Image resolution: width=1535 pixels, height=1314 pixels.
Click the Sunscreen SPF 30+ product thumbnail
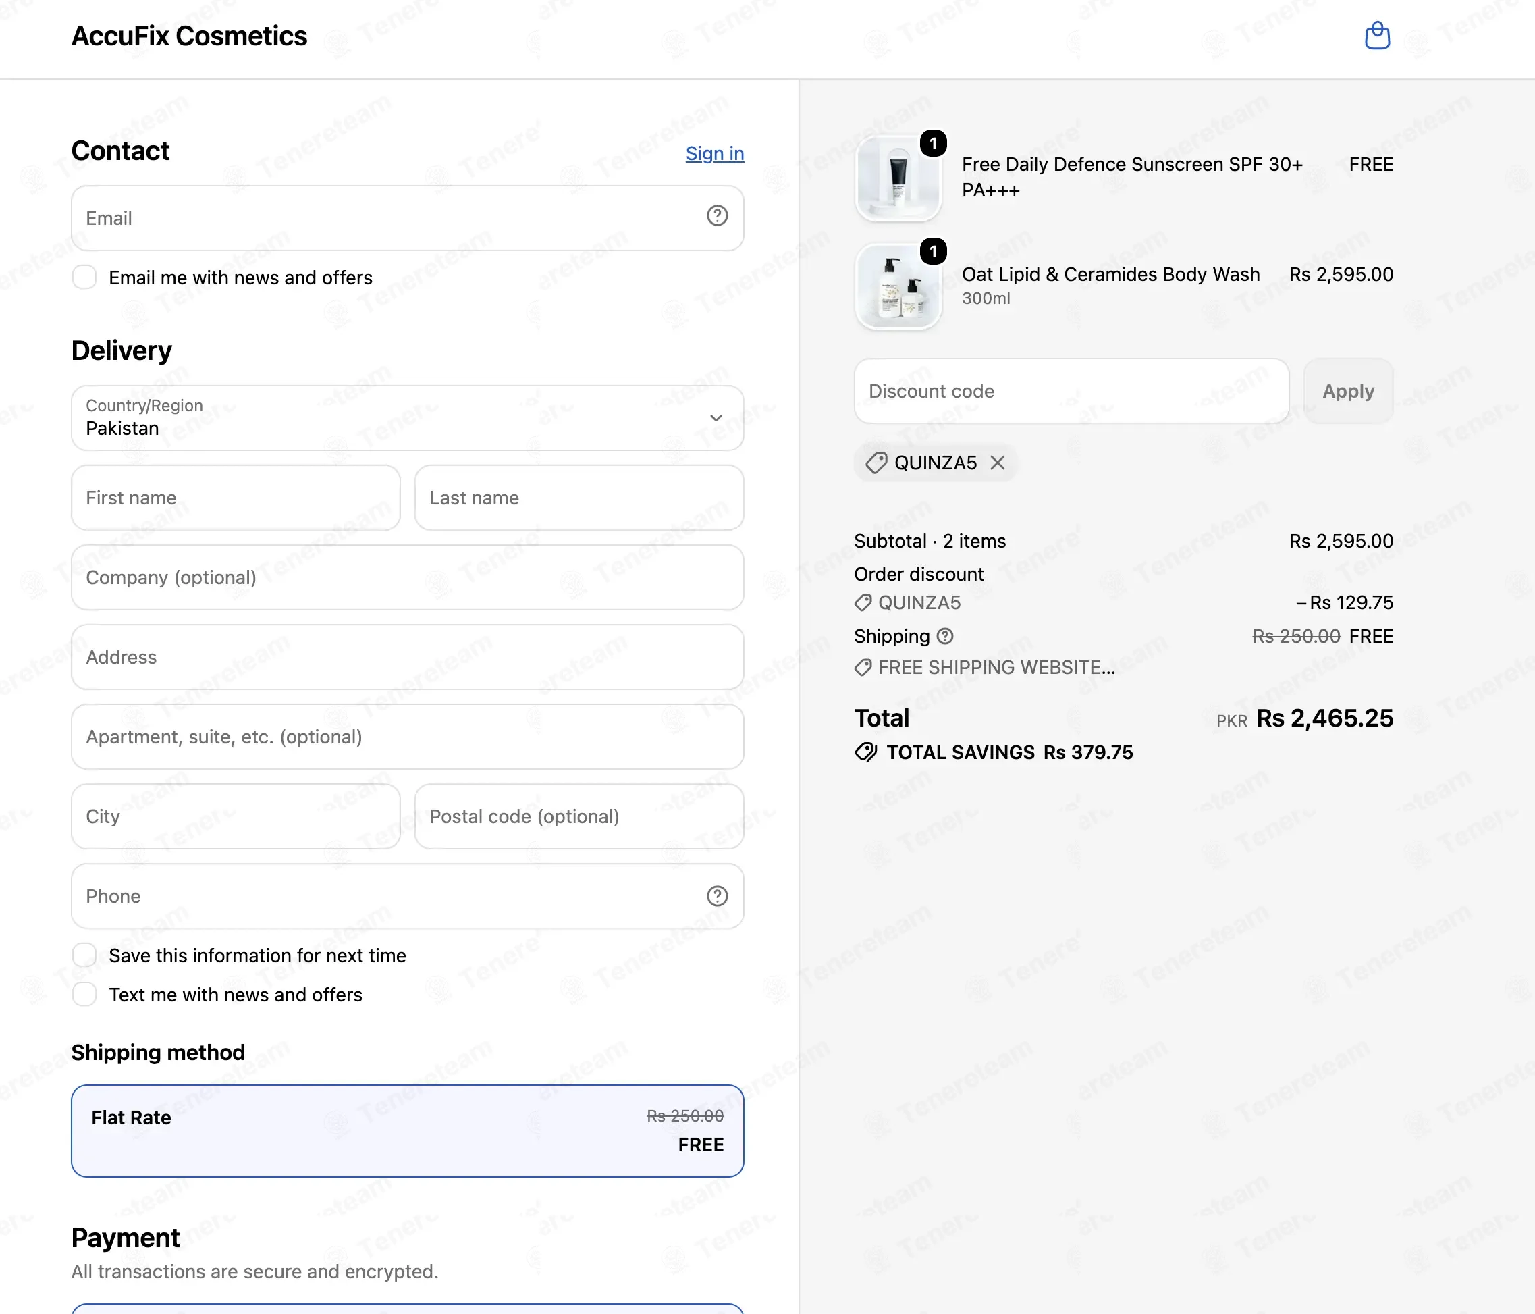click(x=898, y=179)
